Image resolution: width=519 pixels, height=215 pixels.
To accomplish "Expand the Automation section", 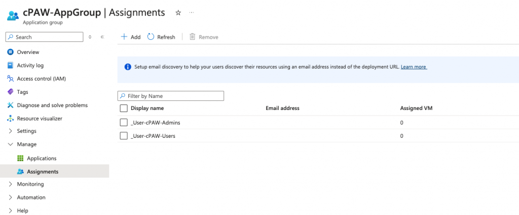I will point(10,197).
